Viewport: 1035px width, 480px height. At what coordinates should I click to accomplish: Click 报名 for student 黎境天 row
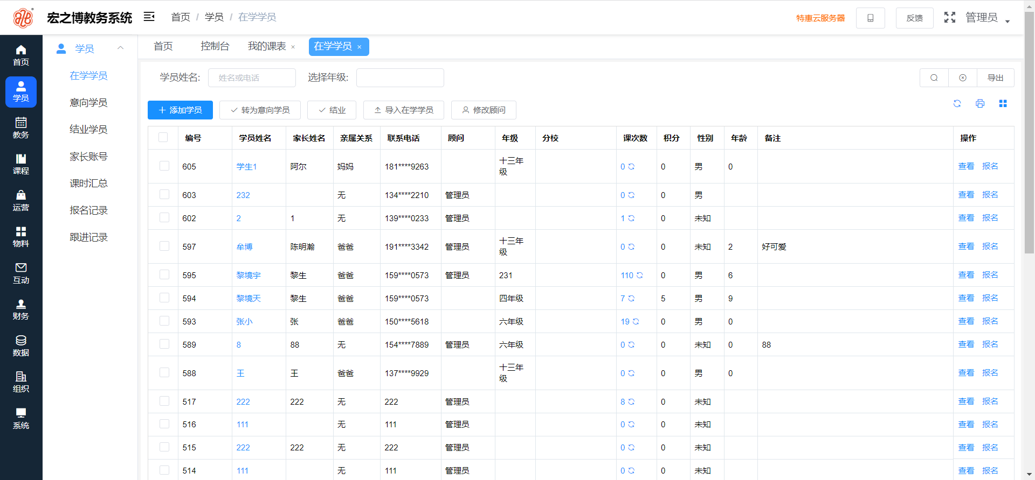click(x=990, y=298)
